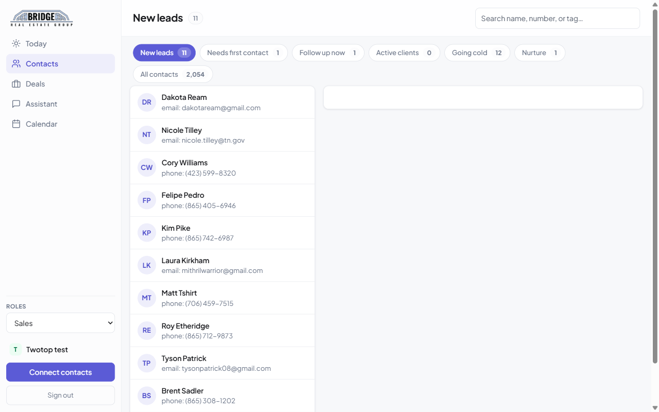
Task: Click the CW avatar for Cory Williams
Action: click(x=147, y=167)
